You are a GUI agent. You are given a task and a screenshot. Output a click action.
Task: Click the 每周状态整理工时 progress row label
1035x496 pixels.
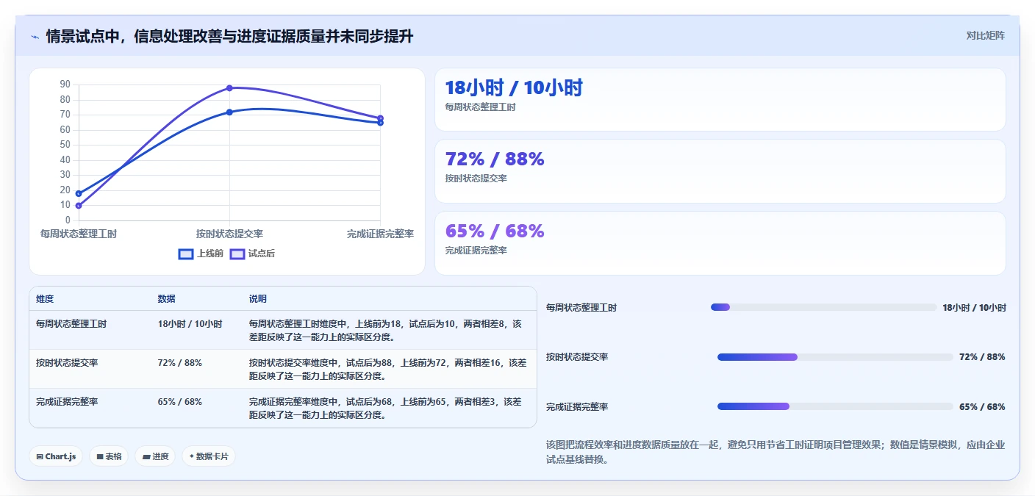coord(581,308)
